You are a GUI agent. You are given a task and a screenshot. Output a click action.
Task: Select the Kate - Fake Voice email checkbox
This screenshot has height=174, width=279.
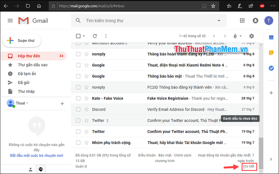click(78, 98)
